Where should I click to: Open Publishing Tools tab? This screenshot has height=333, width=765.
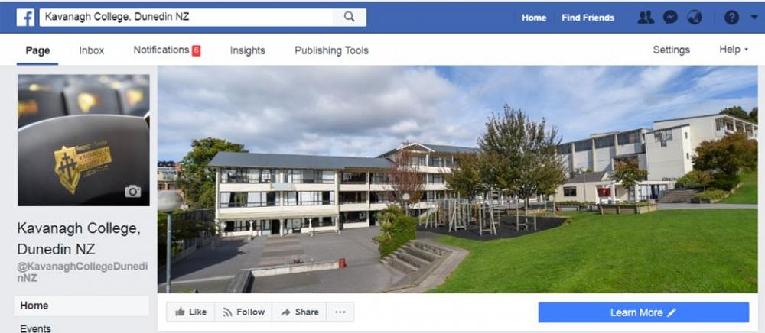pos(331,50)
